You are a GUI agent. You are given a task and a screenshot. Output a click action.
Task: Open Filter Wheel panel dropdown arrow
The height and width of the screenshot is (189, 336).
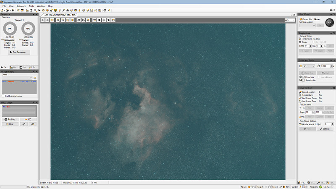coord(331,14)
